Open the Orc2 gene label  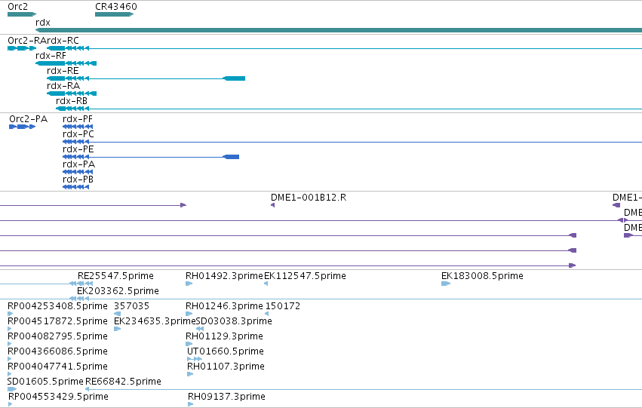click(17, 7)
